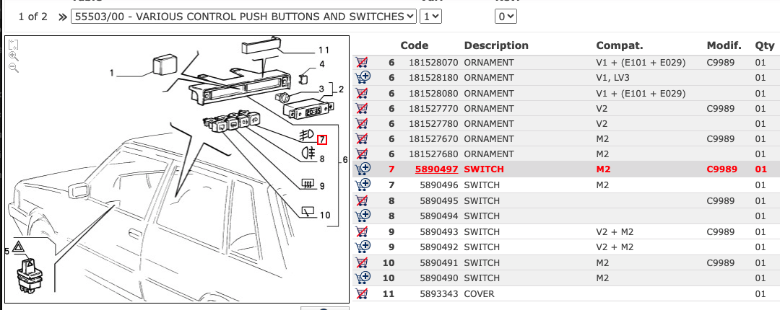Go to next table with double chevron

tap(62, 16)
